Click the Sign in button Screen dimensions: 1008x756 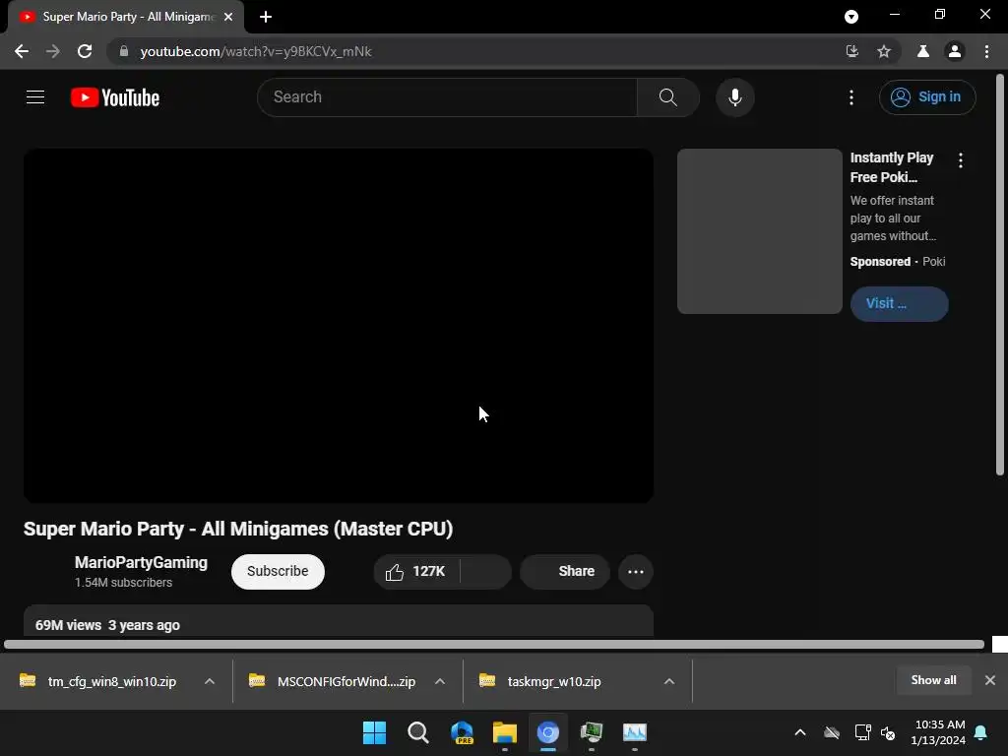pos(927,97)
